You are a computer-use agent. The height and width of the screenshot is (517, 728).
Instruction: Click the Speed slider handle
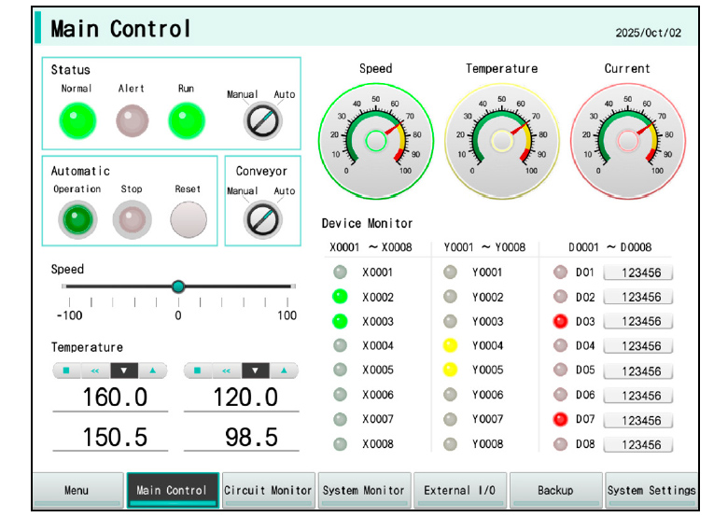178,286
